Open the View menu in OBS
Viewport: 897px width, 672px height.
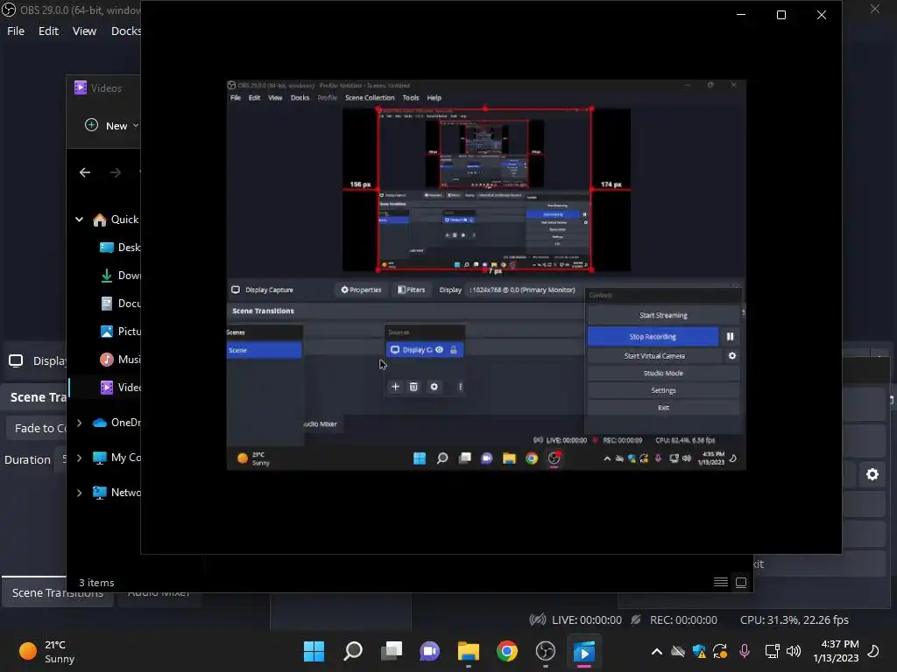(84, 31)
